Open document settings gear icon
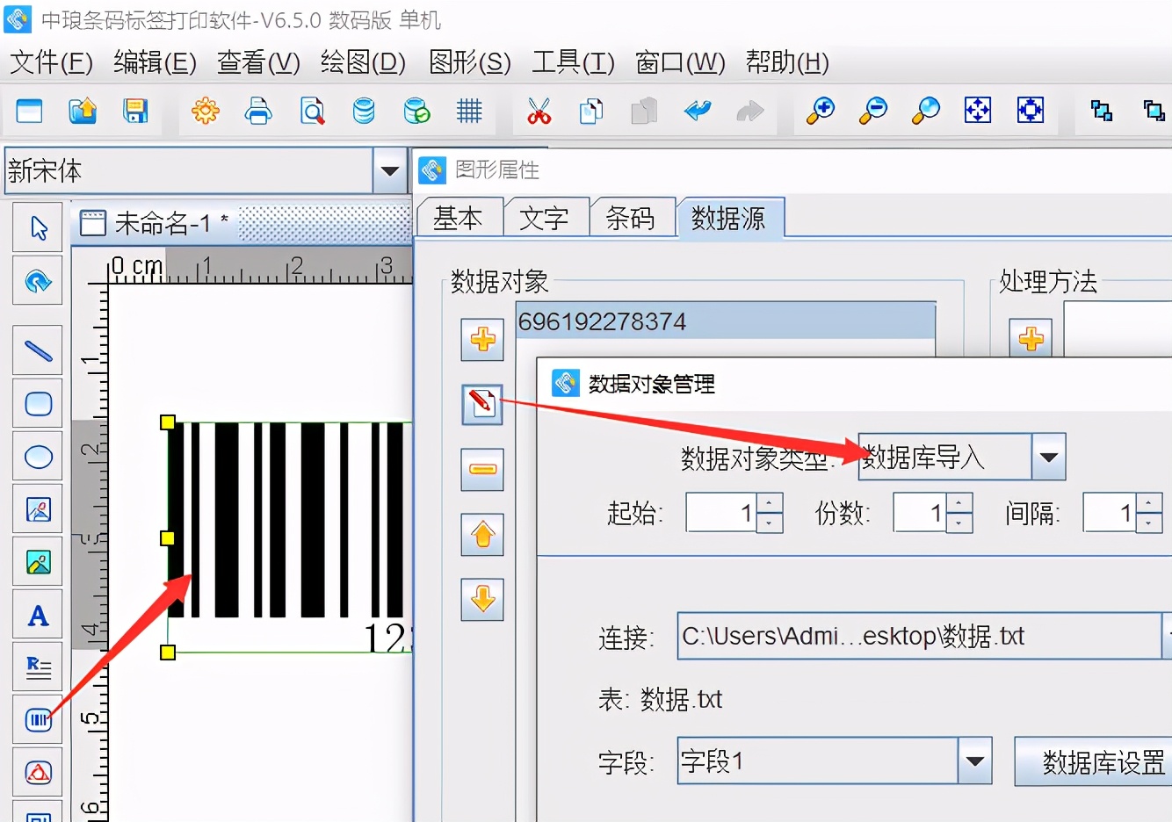The image size is (1172, 822). (x=206, y=111)
